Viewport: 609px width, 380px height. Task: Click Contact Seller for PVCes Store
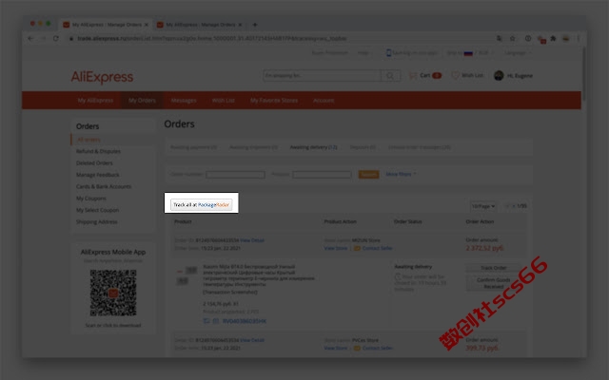click(377, 348)
